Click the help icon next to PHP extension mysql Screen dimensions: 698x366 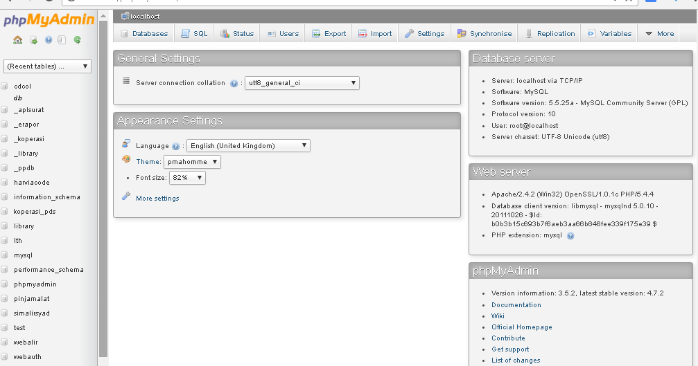coord(570,236)
